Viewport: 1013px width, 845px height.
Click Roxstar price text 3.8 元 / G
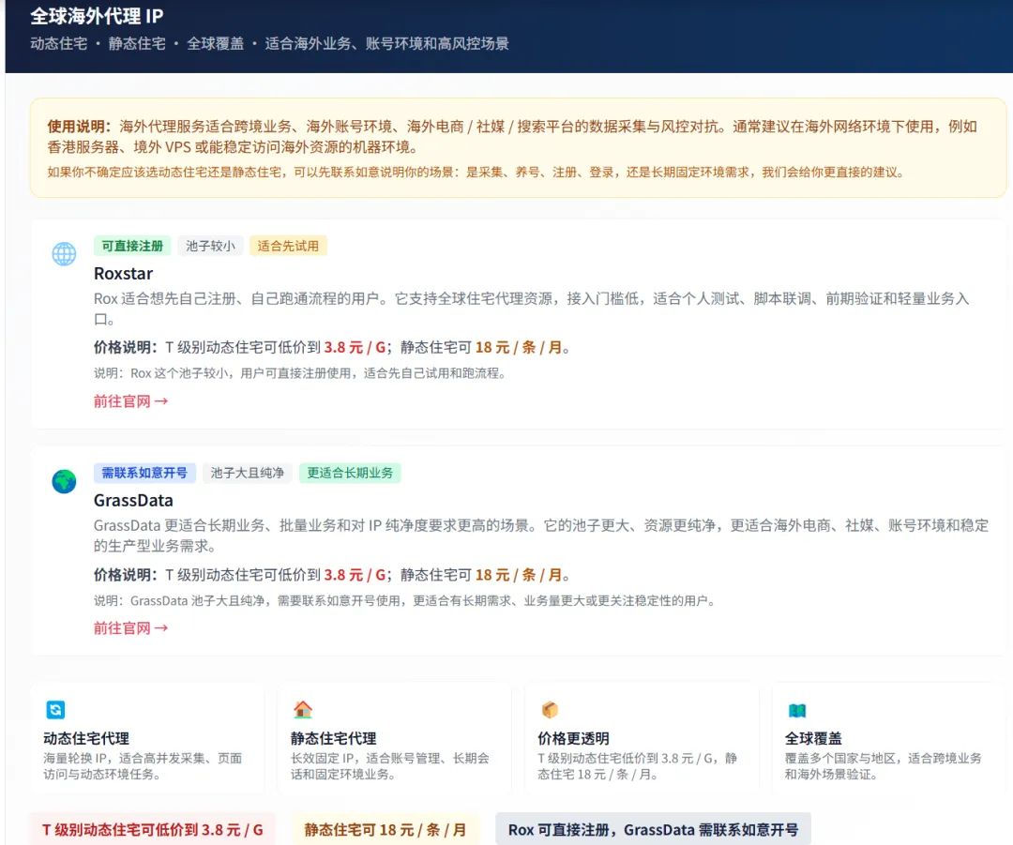pos(355,348)
